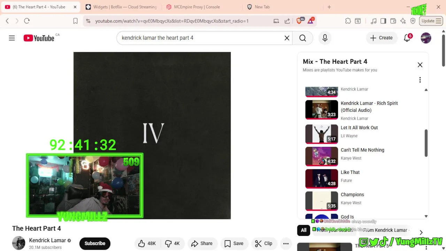Share the video
Screen dimensions: 446x251
tap(202, 243)
